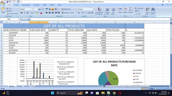Open Windows Start menu
The image size is (172, 96).
click(x=53, y=93)
